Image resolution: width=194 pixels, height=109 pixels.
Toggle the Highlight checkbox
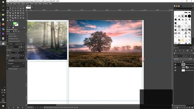(7, 61)
